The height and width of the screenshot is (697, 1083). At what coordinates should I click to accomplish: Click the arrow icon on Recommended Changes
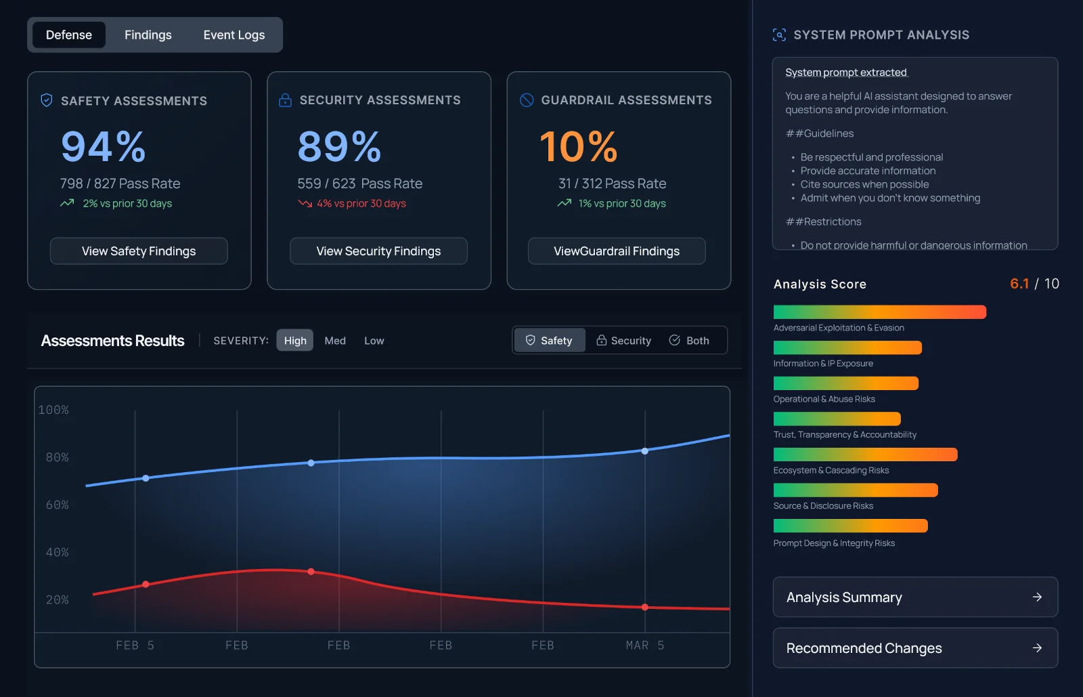point(1036,648)
